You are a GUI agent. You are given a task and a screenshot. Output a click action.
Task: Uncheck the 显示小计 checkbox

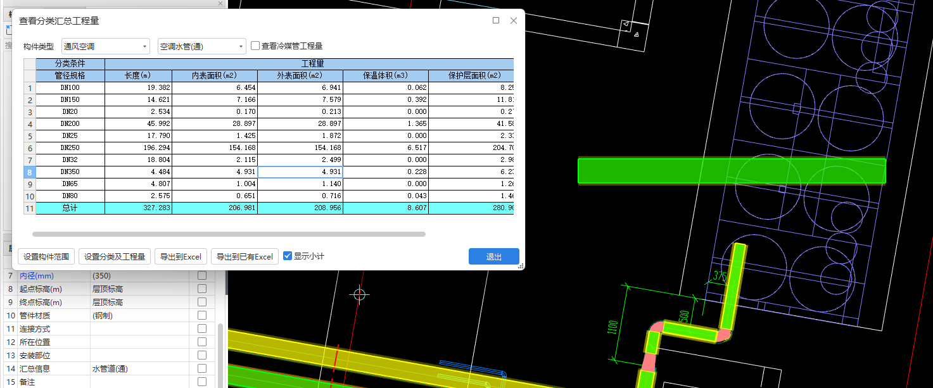point(288,256)
